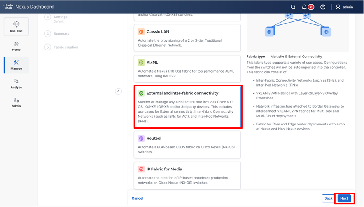This screenshot has width=364, height=207.
Task: Open the help question mark icon
Action: pos(323,7)
